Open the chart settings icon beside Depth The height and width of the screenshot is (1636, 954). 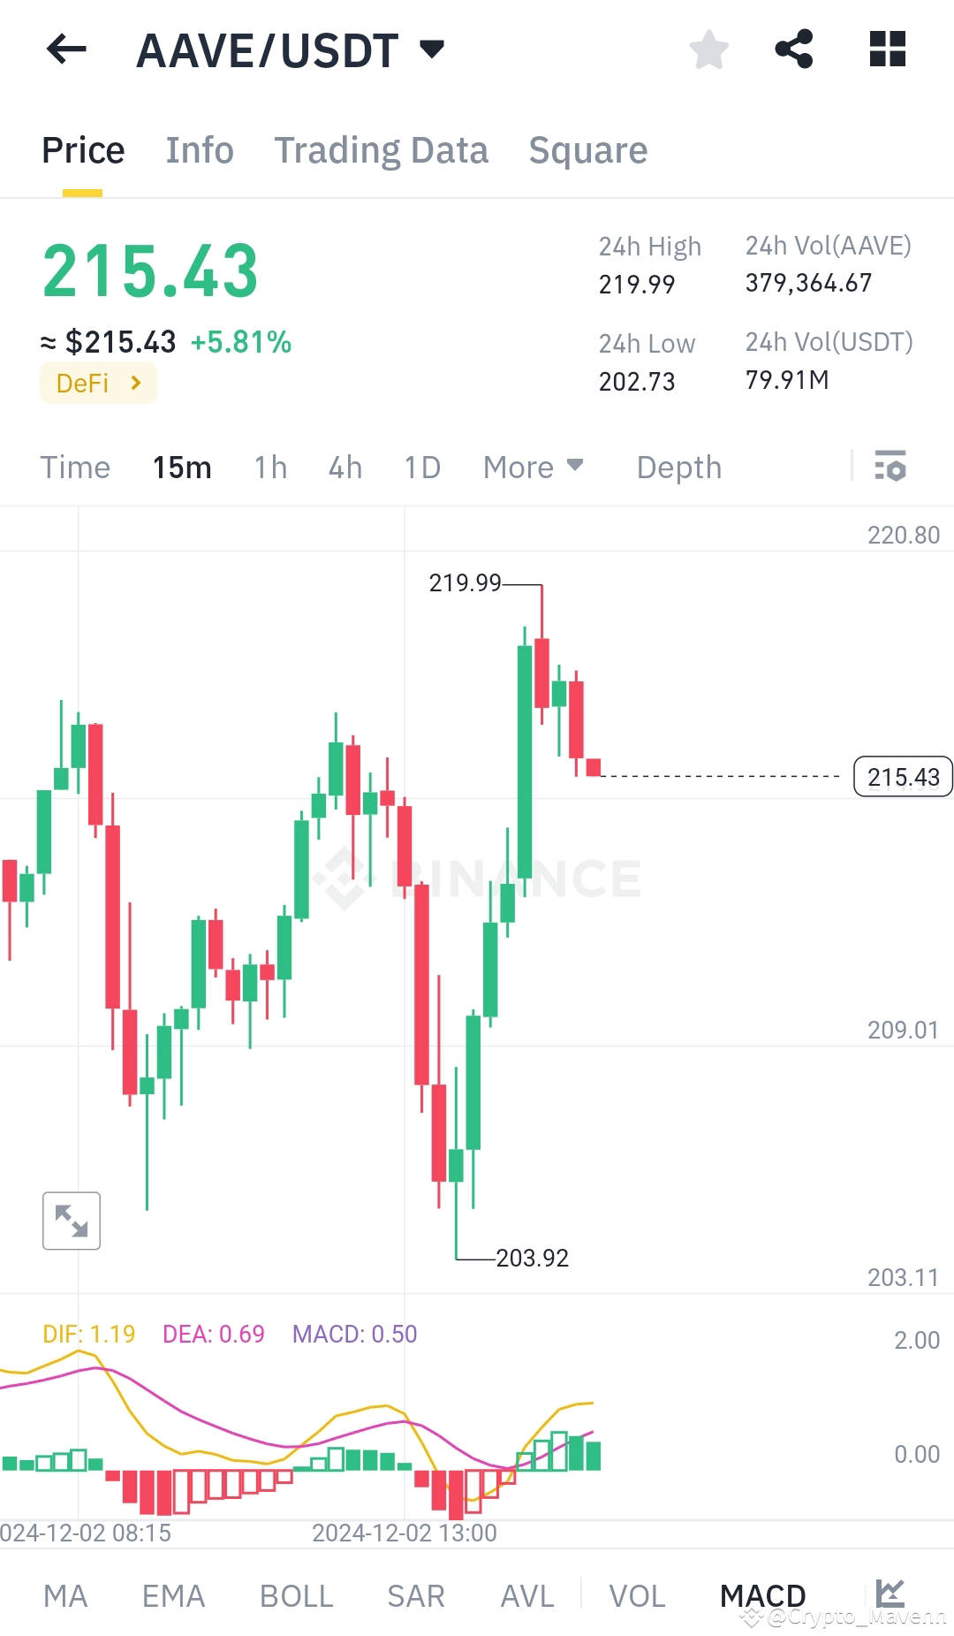click(x=890, y=467)
